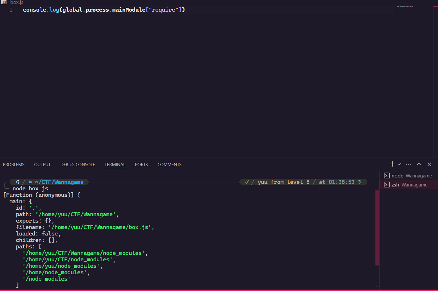The width and height of the screenshot is (438, 291).
Task: Click the '/node_modules' last path entry
Action: (46, 279)
